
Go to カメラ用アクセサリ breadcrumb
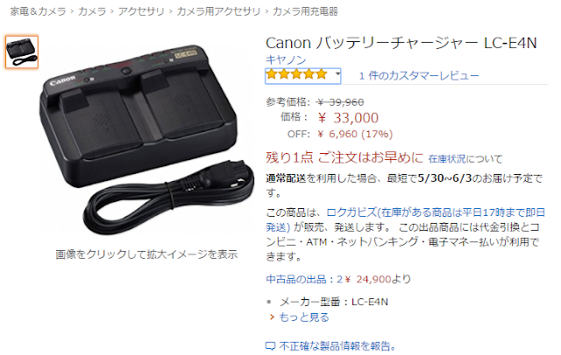click(x=218, y=11)
